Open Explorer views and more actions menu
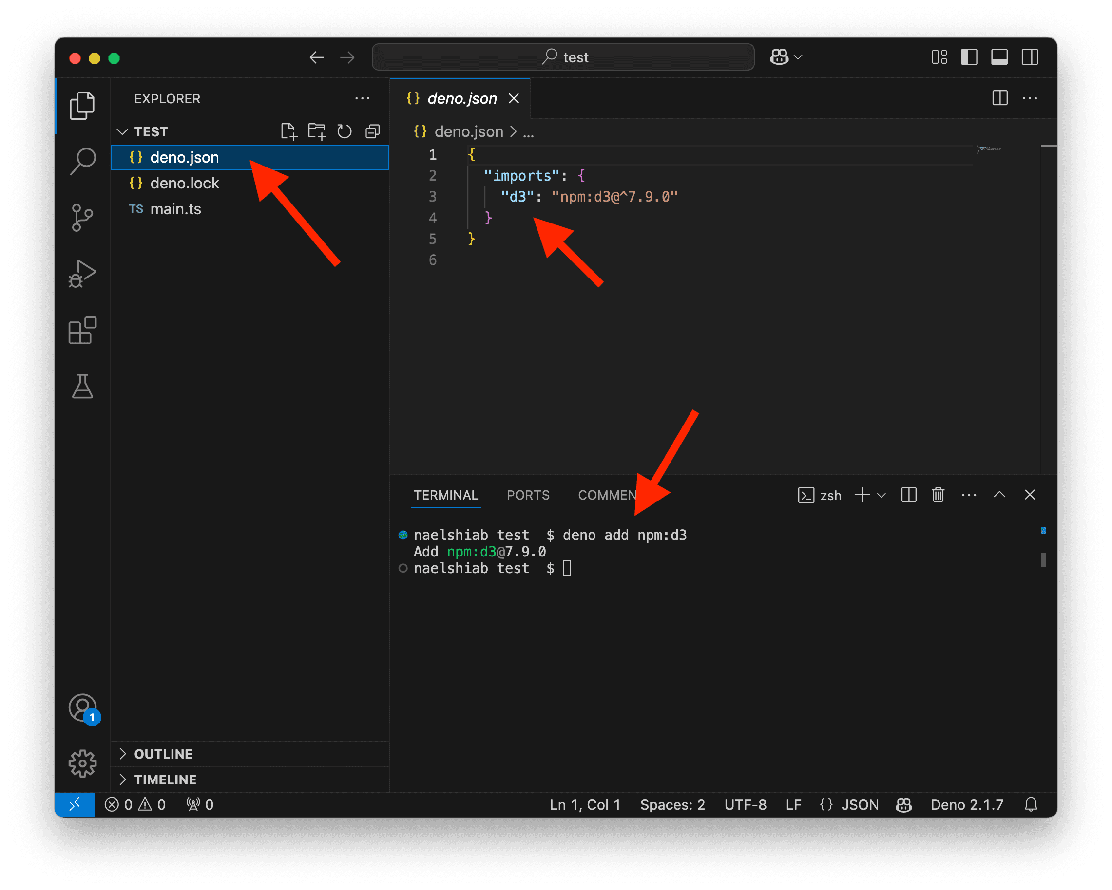This screenshot has width=1112, height=890. (362, 98)
